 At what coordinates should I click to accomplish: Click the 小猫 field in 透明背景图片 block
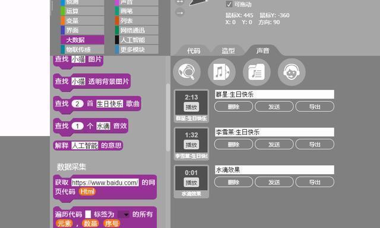coord(78,82)
